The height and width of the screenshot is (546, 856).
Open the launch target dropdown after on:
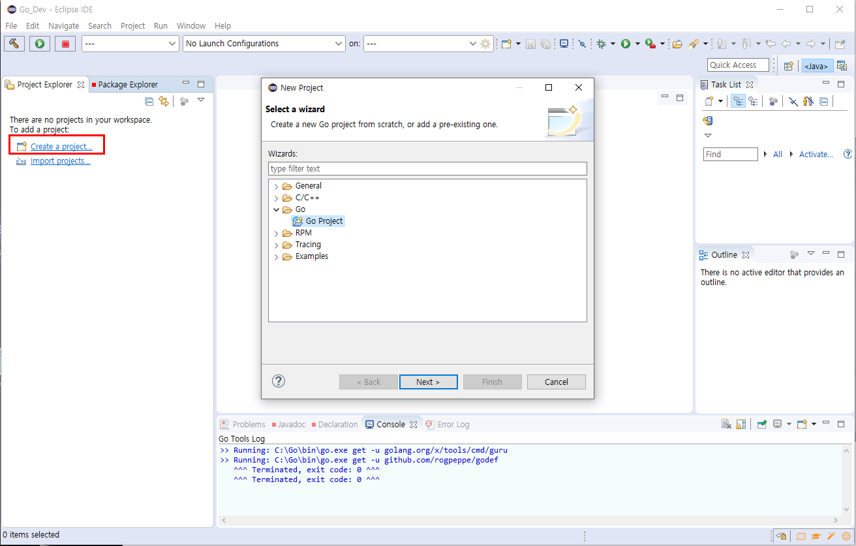click(421, 44)
